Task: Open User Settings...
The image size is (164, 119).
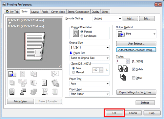Action: pyautogui.click(x=136, y=44)
